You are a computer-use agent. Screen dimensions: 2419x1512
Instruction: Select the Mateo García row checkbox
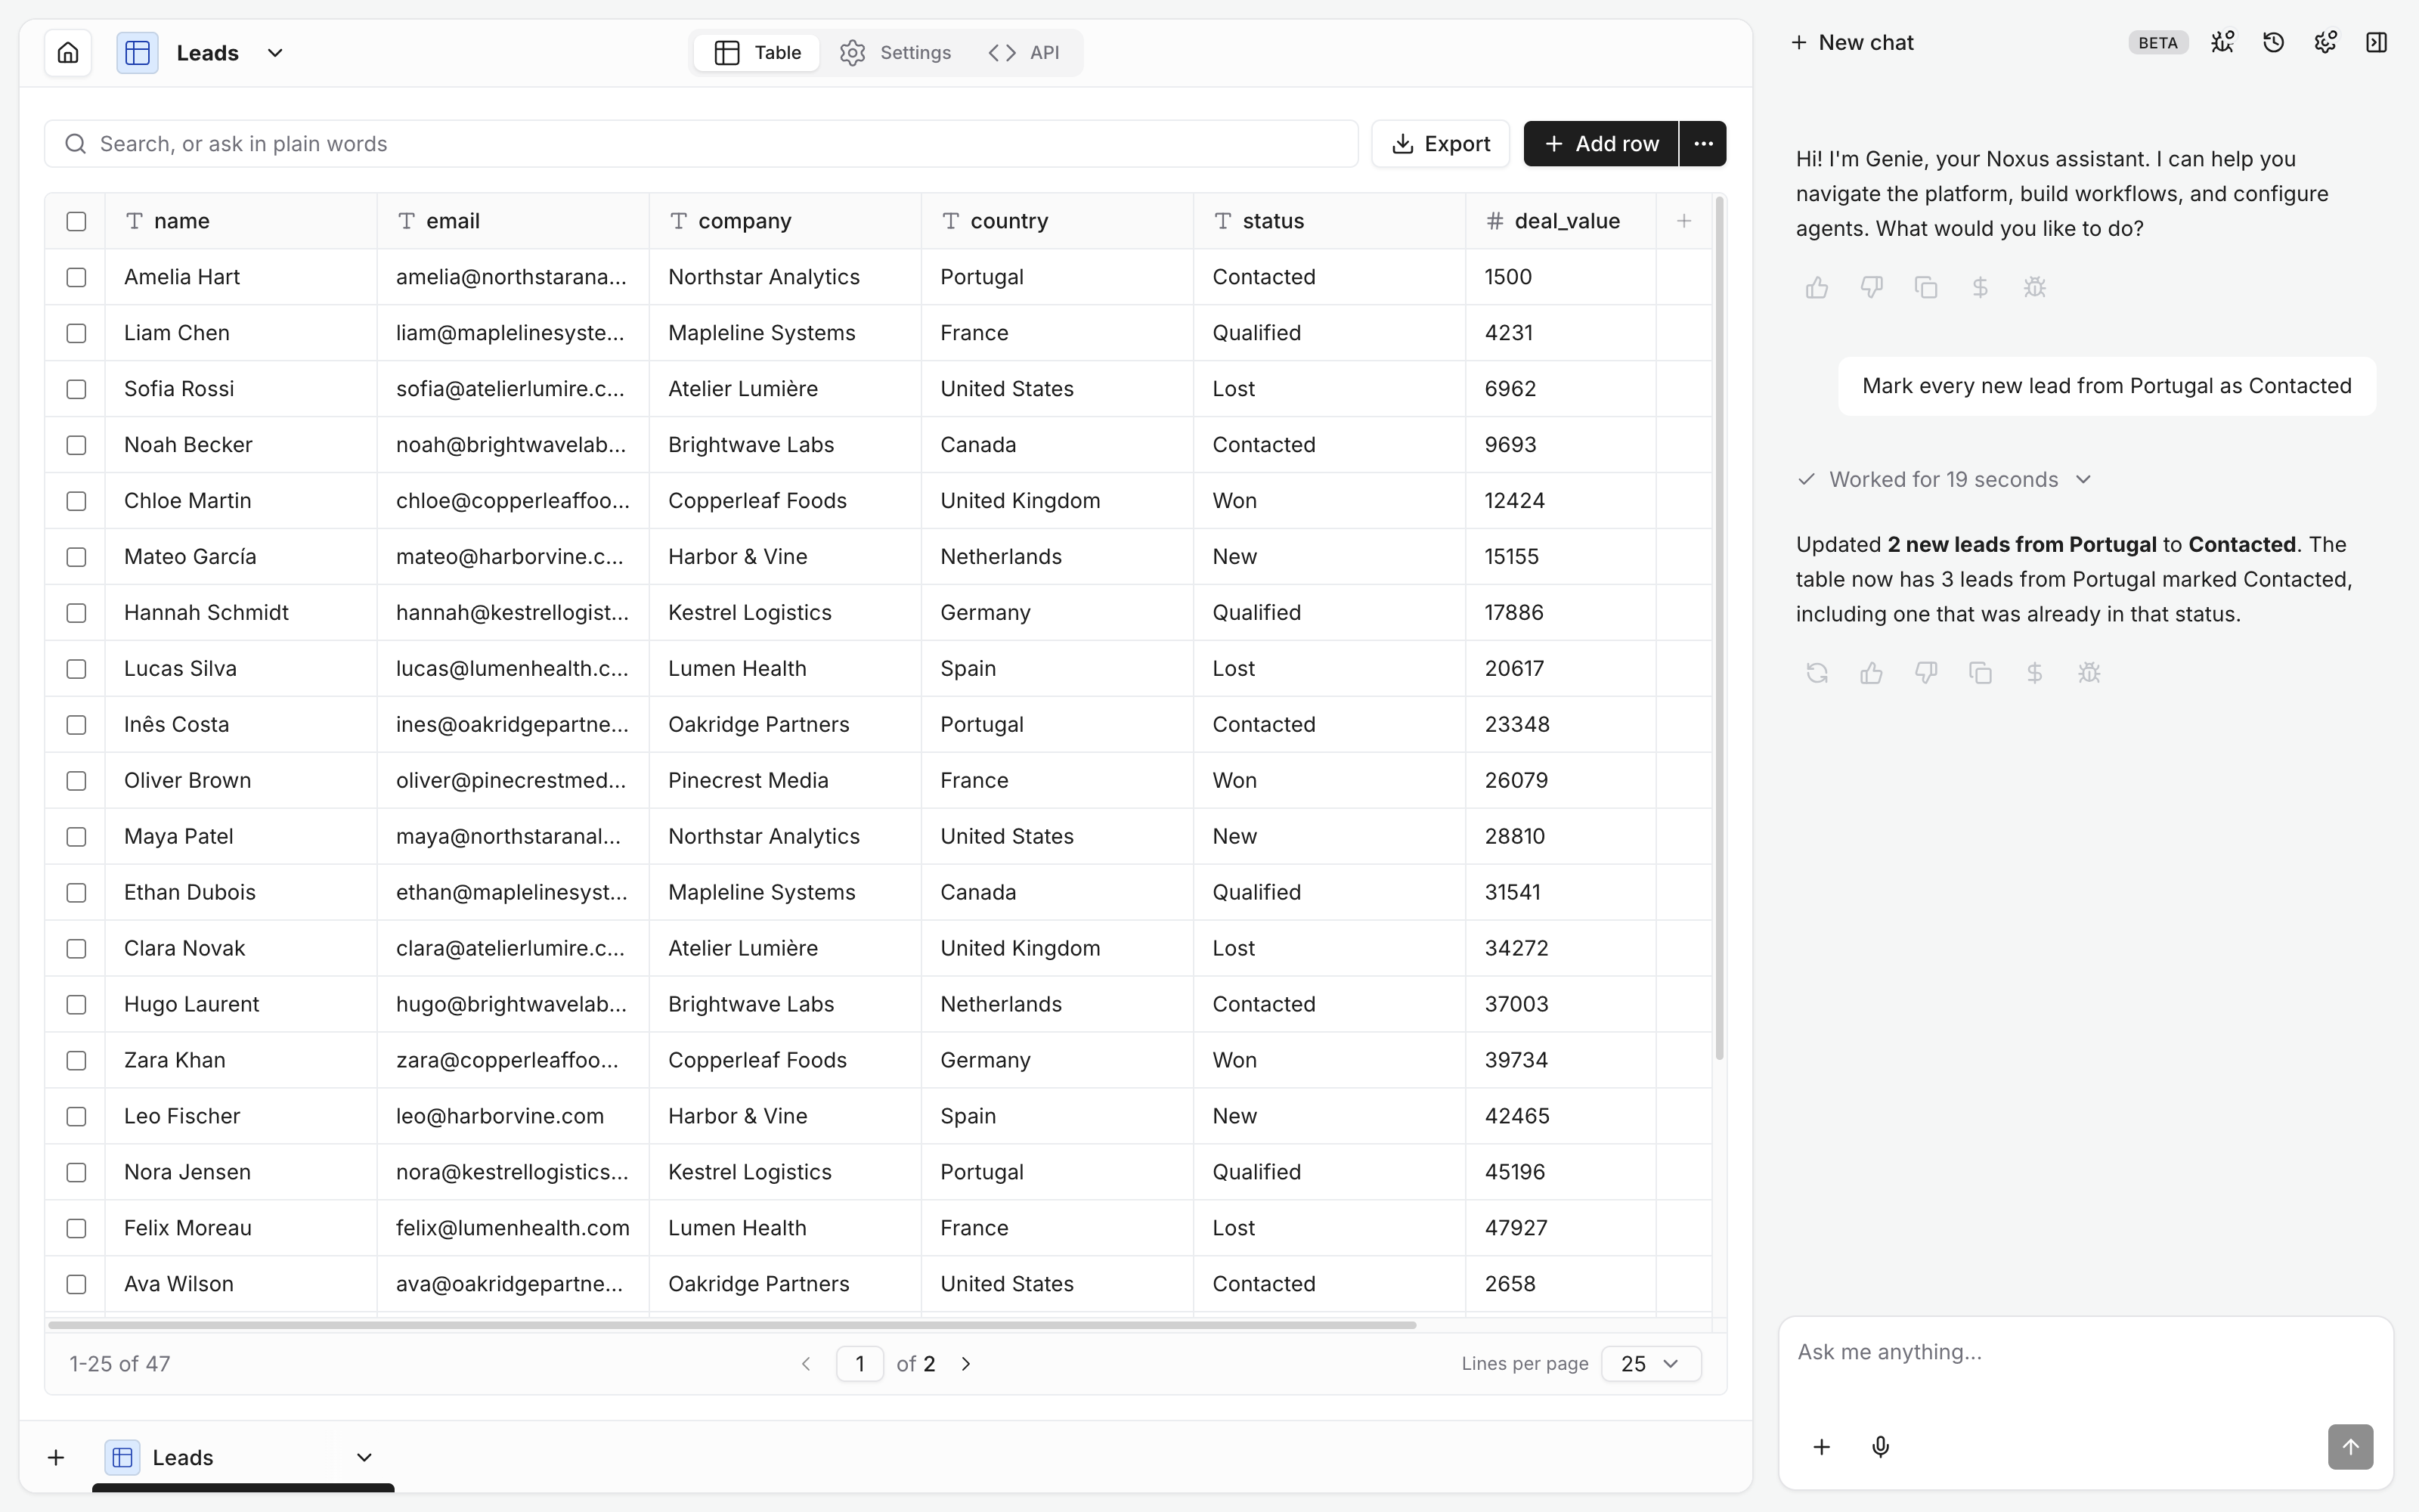[x=76, y=557]
